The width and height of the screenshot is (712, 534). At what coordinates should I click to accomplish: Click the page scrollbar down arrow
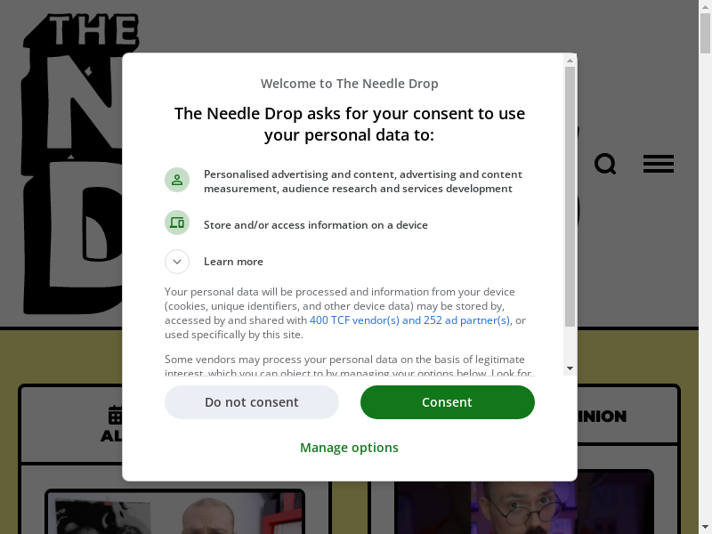pyautogui.click(x=705, y=528)
